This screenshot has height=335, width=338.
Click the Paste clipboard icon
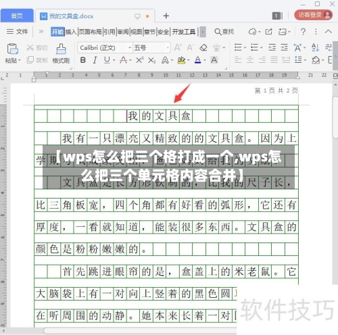pyautogui.click(x=13, y=49)
